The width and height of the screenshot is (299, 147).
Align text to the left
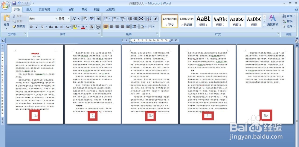click(106, 27)
